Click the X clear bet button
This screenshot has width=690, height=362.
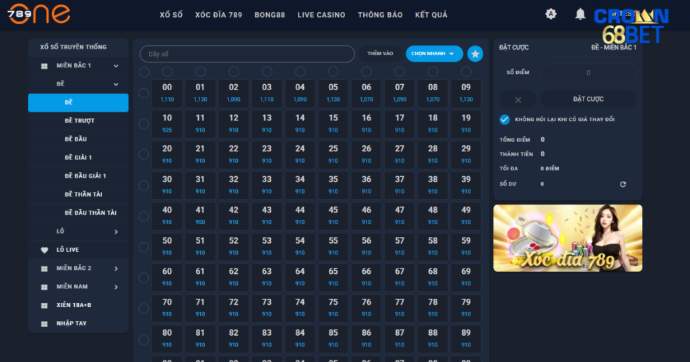[x=517, y=100]
